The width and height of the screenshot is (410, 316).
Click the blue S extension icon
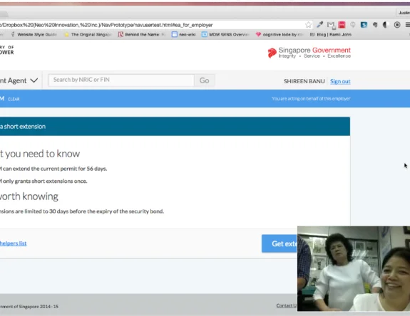tap(364, 25)
